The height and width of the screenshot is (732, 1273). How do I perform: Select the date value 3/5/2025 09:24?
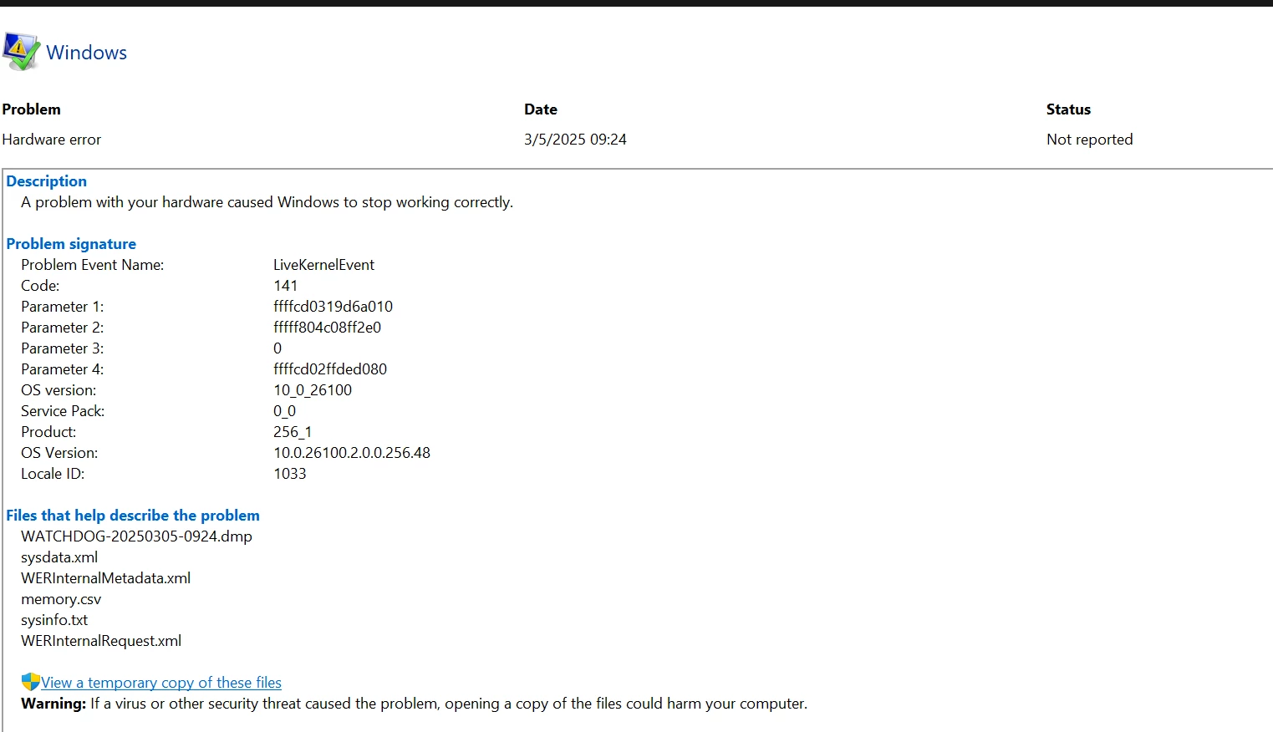[575, 140]
